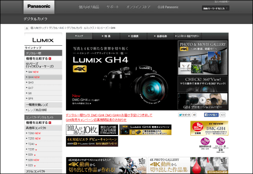253x174 pixels.
Task: Click the first purple DGP award badge
Action: 205,141
